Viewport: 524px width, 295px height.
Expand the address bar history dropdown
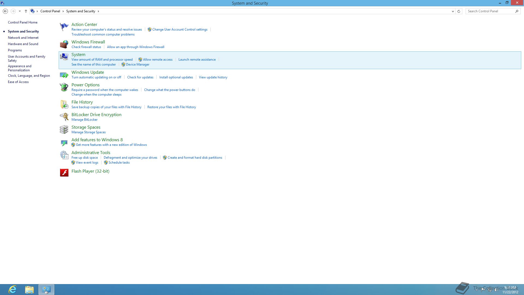(453, 11)
